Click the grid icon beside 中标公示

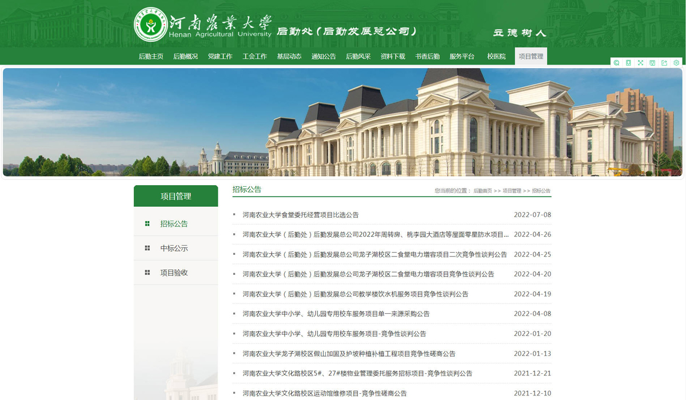coord(147,248)
